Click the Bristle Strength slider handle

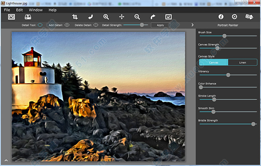click(253, 124)
